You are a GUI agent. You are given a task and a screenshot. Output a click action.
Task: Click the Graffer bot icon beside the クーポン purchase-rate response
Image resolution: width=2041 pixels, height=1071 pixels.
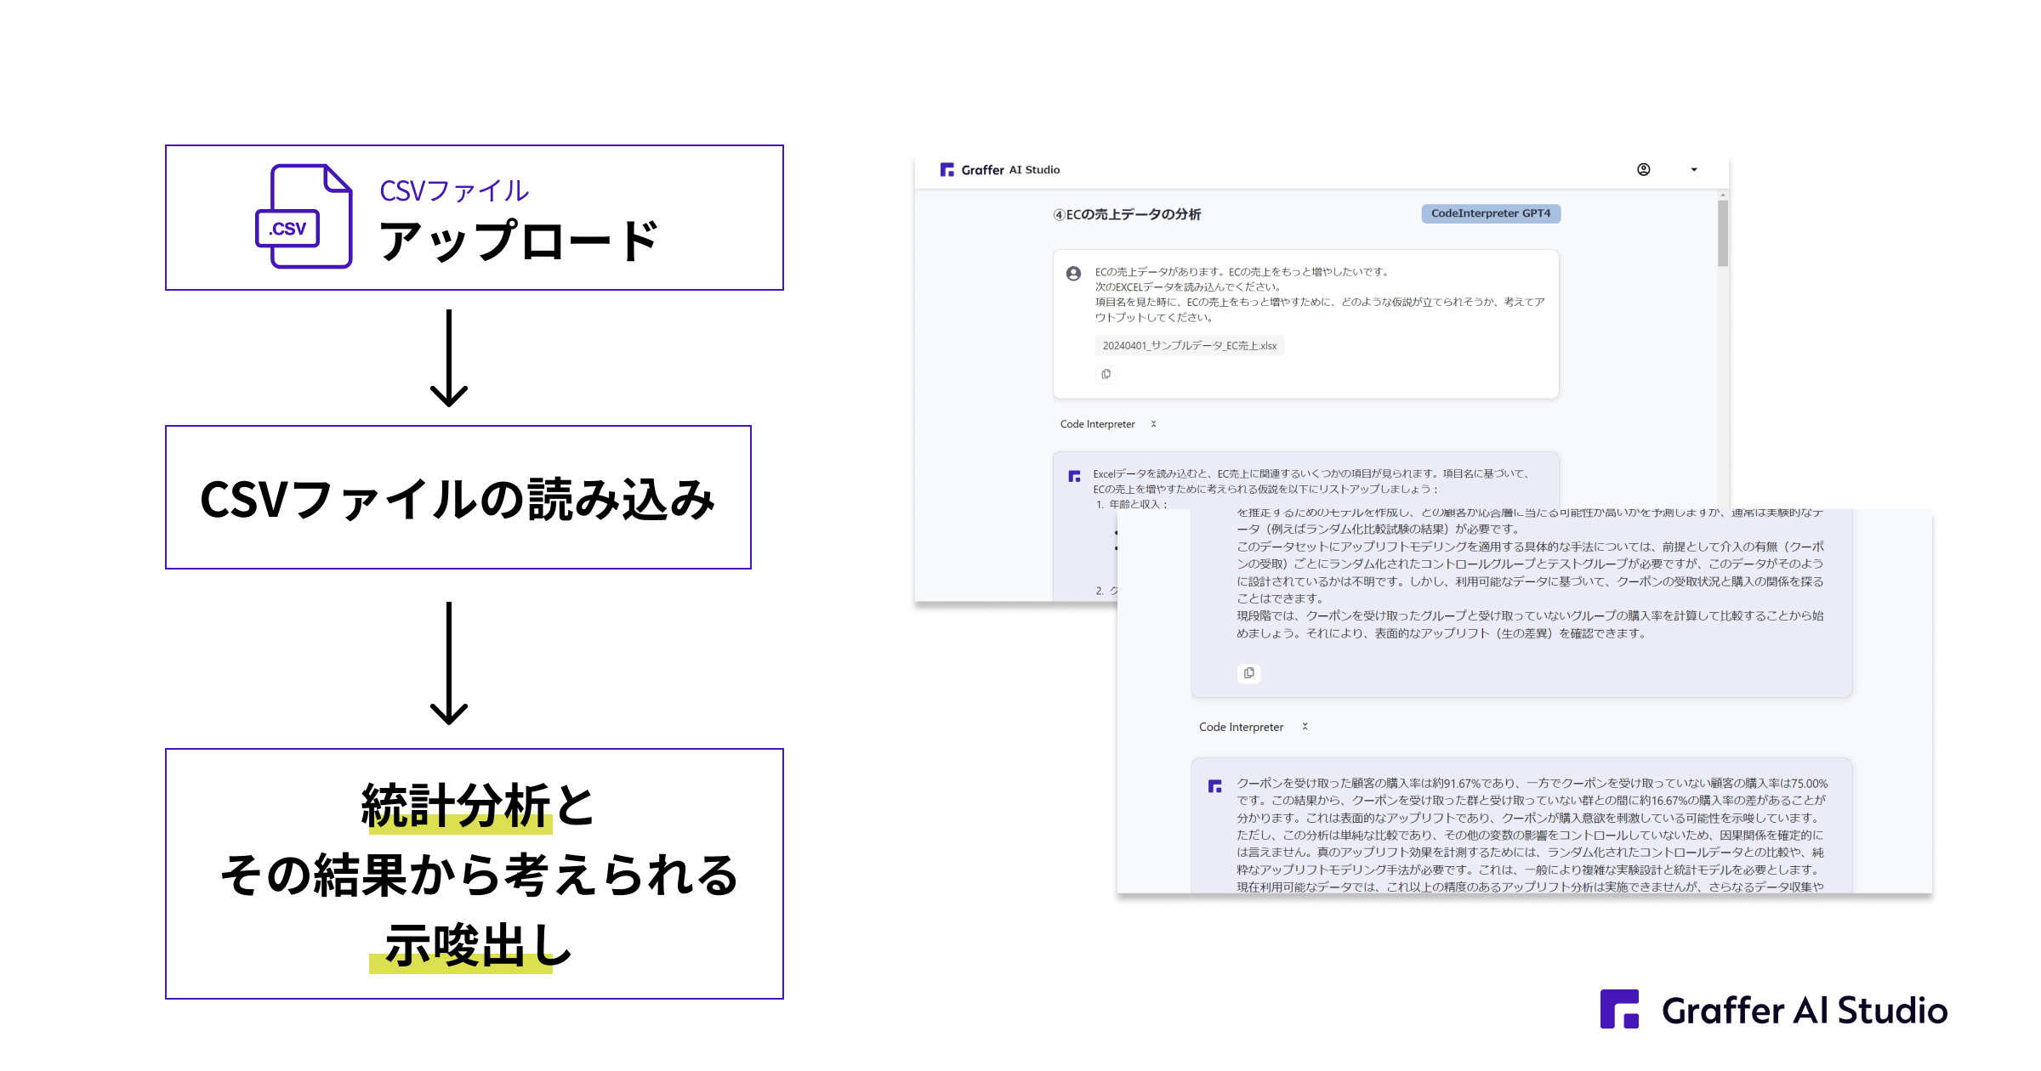click(x=1214, y=786)
